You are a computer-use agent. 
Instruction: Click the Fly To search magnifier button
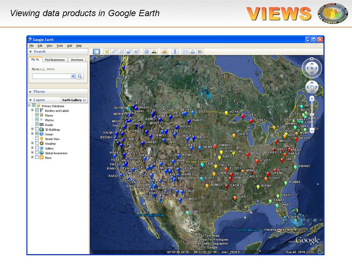click(80, 76)
